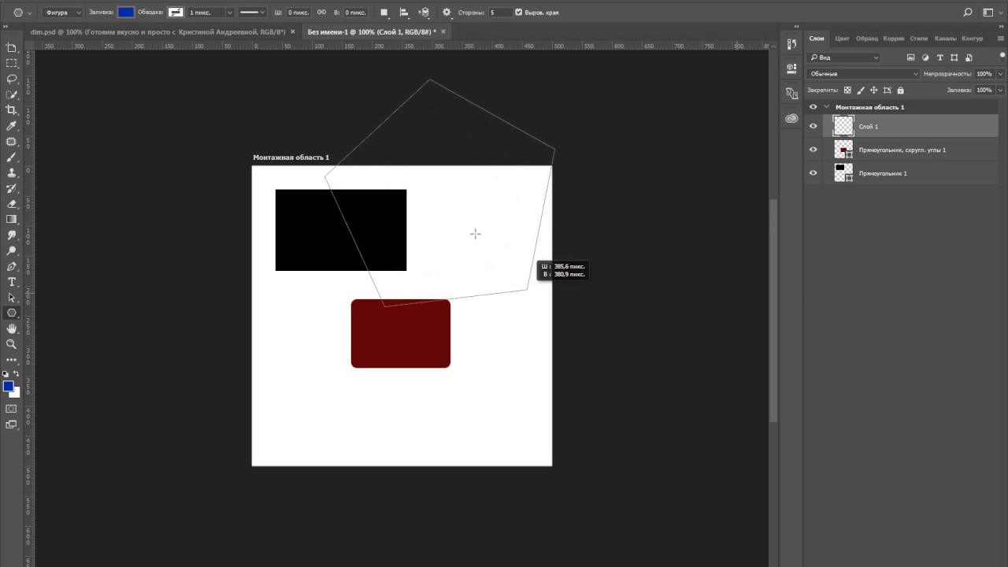Viewport: 1008px width, 567px height.
Task: Select the Path Selection tool
Action: point(12,298)
